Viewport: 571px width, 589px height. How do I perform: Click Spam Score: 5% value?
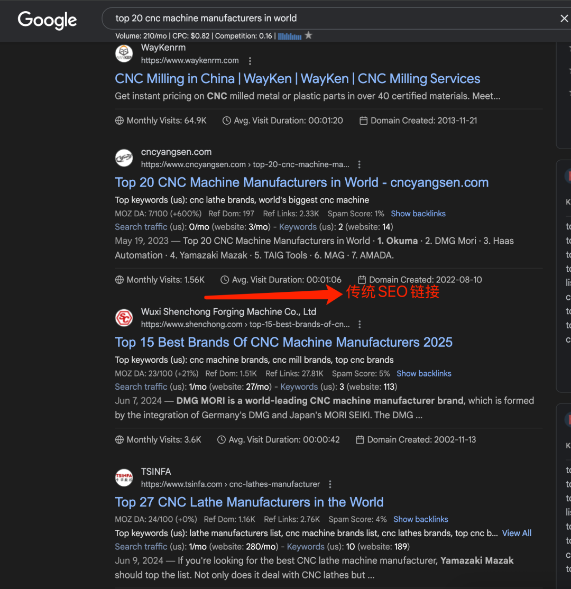pos(361,373)
